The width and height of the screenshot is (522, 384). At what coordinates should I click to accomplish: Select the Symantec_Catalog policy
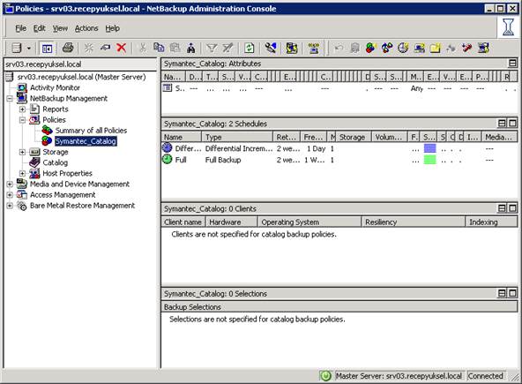[86, 141]
